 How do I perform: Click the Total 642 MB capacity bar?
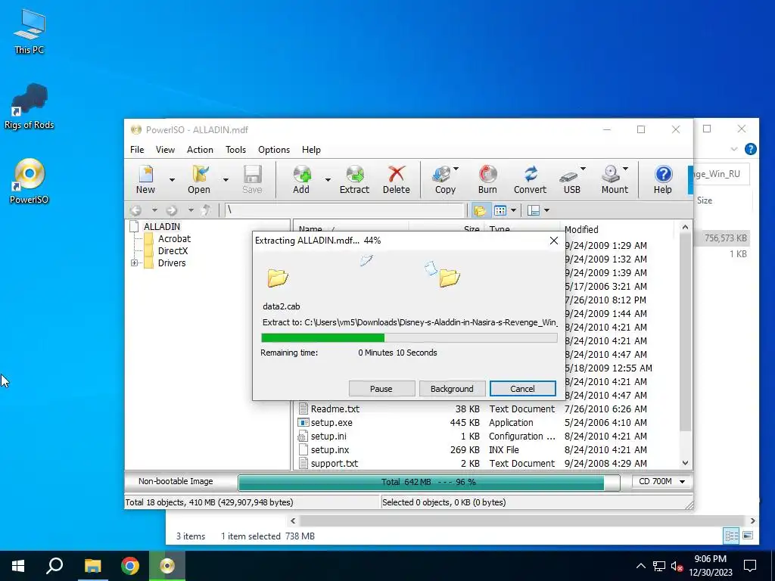[x=428, y=482]
